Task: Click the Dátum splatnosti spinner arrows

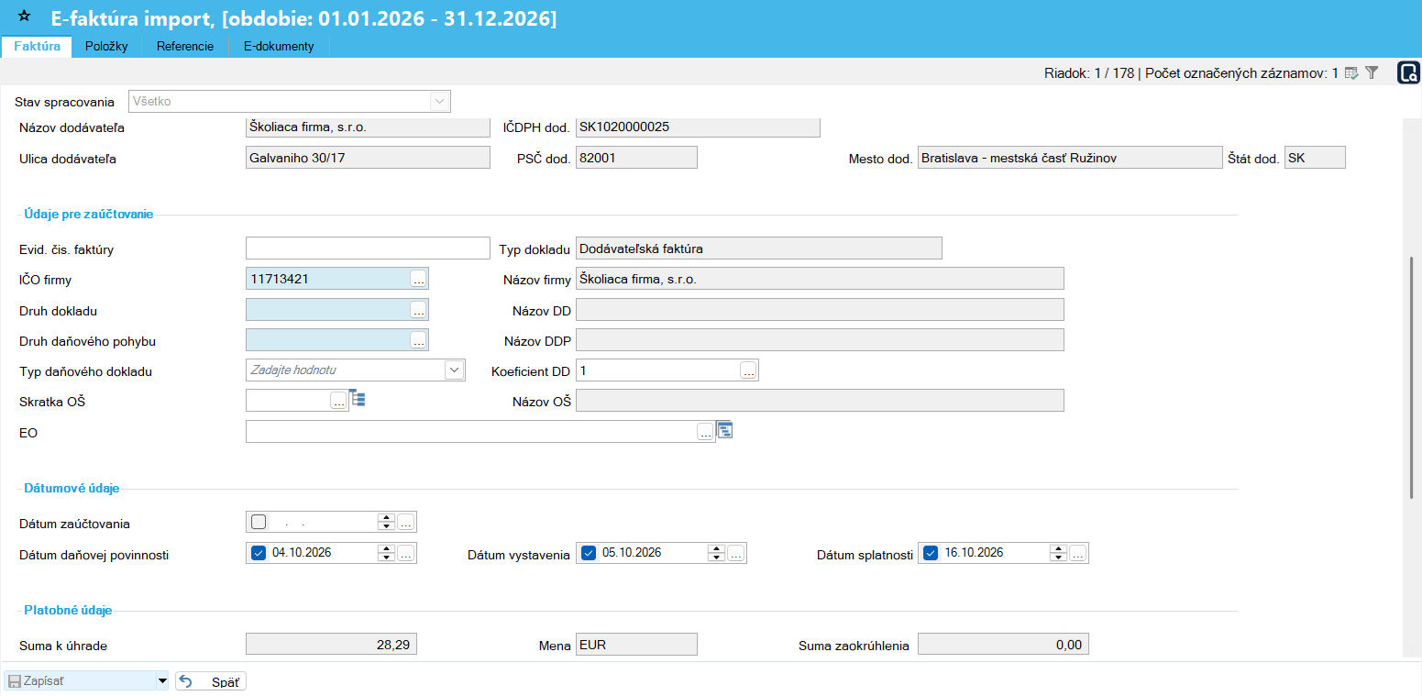Action: coord(1059,553)
